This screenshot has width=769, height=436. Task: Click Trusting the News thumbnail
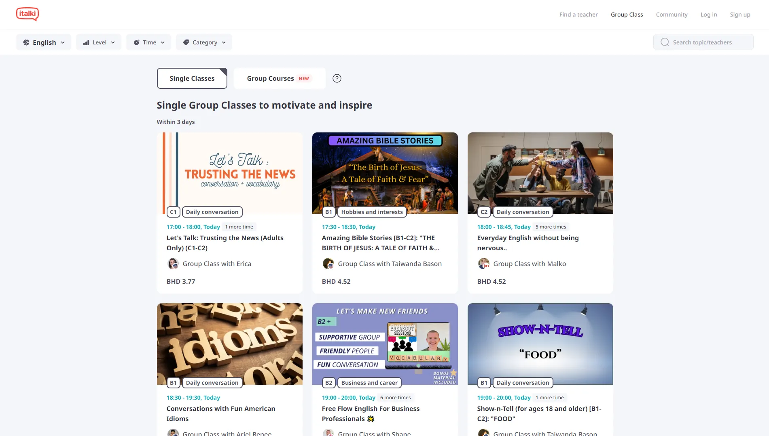point(230,173)
